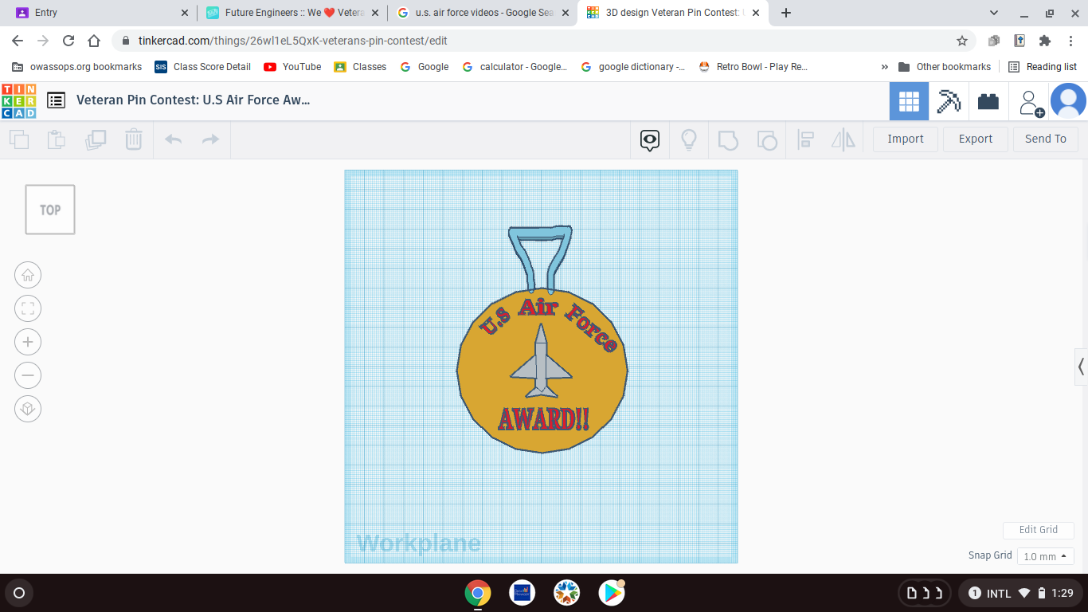Open the Chrome three-dot menu
Screen dimensions: 1088x612
click(x=1071, y=41)
